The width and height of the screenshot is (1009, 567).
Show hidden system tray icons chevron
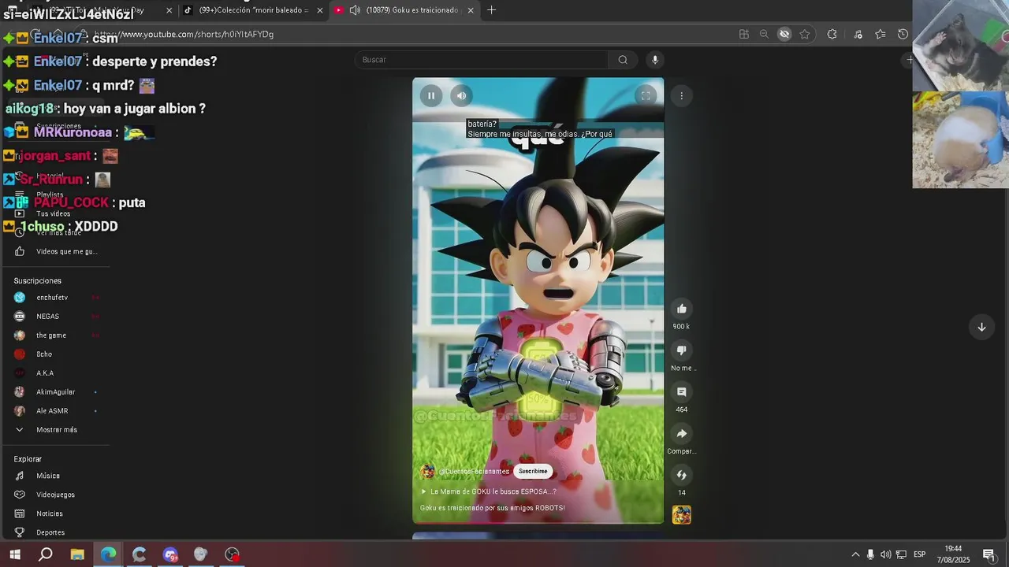click(855, 554)
